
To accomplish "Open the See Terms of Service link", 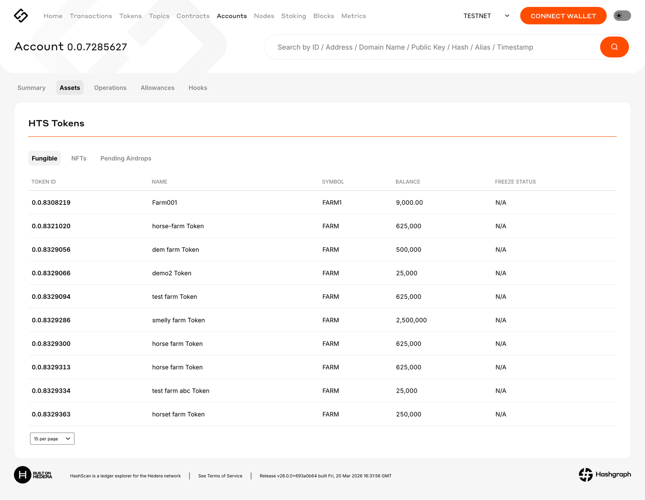I will pyautogui.click(x=220, y=476).
